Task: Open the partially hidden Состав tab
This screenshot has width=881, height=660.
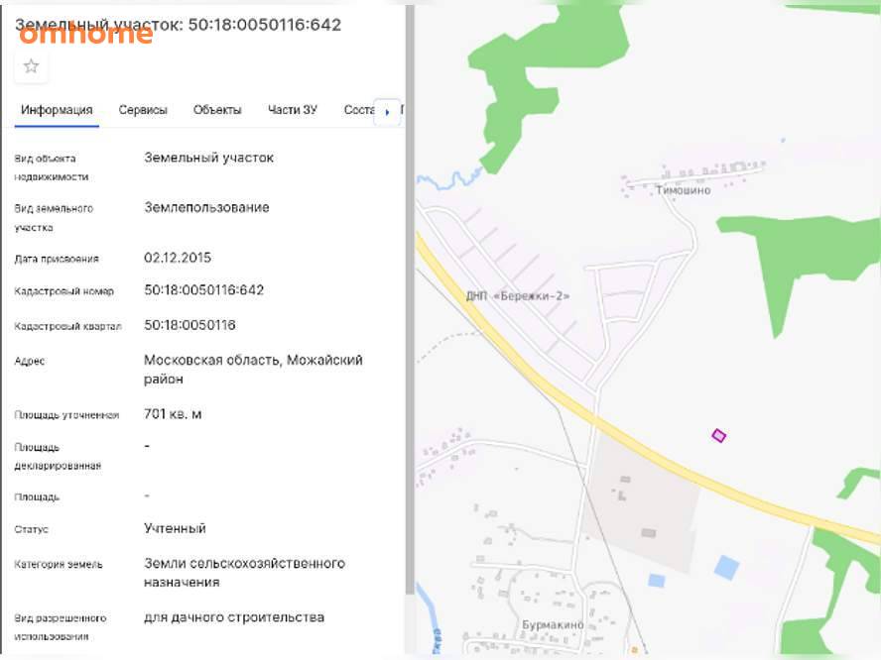Action: pyautogui.click(x=358, y=110)
